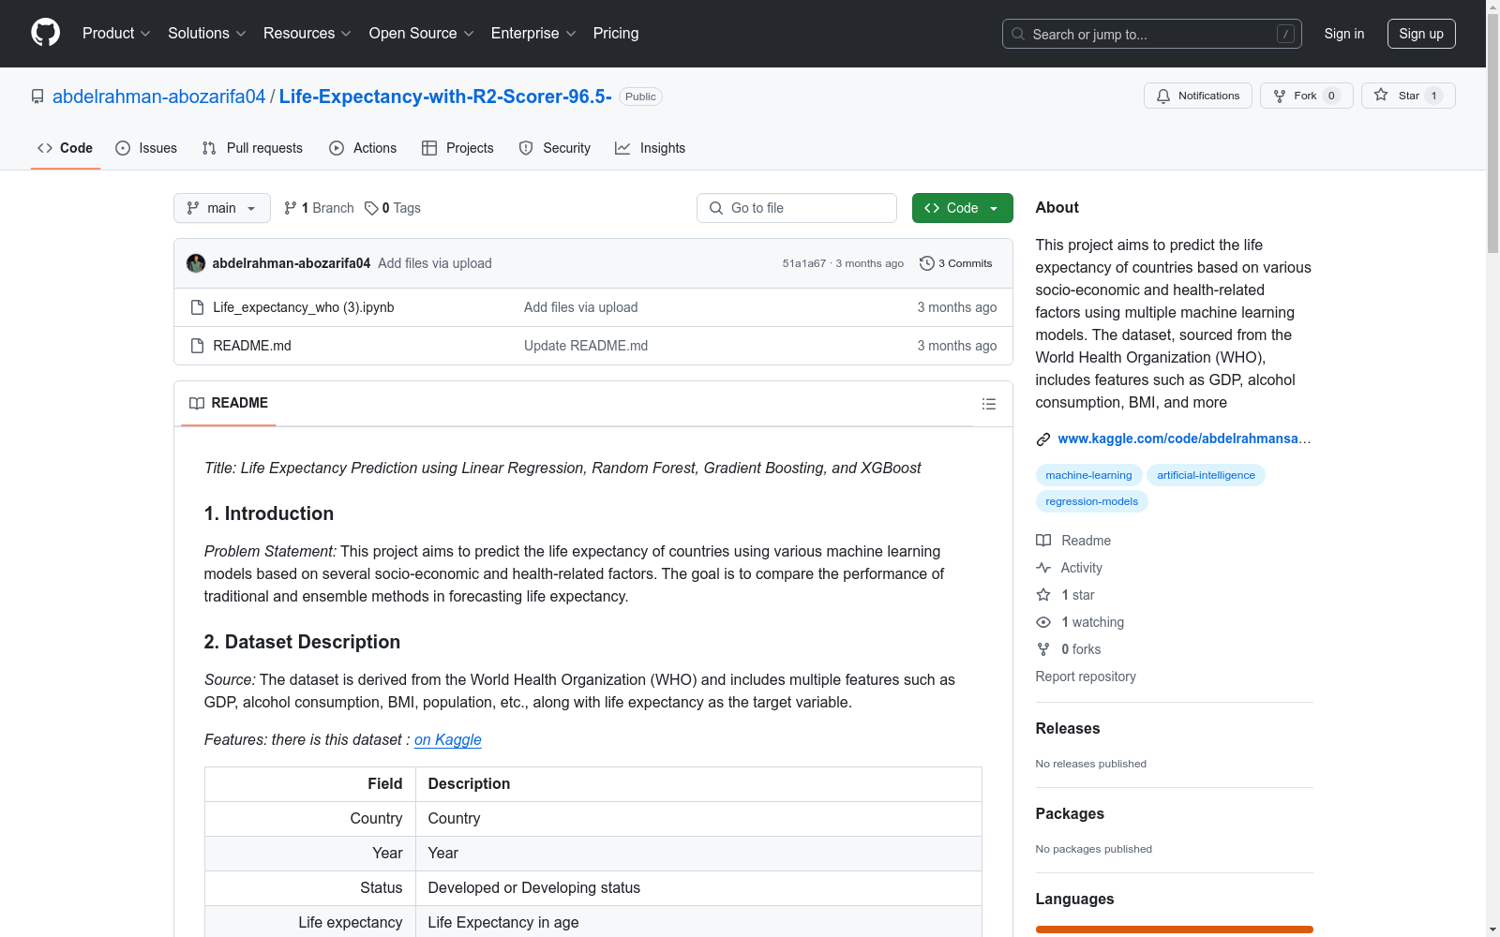Click the link chain icon beside Kaggle URL

pos(1043,439)
